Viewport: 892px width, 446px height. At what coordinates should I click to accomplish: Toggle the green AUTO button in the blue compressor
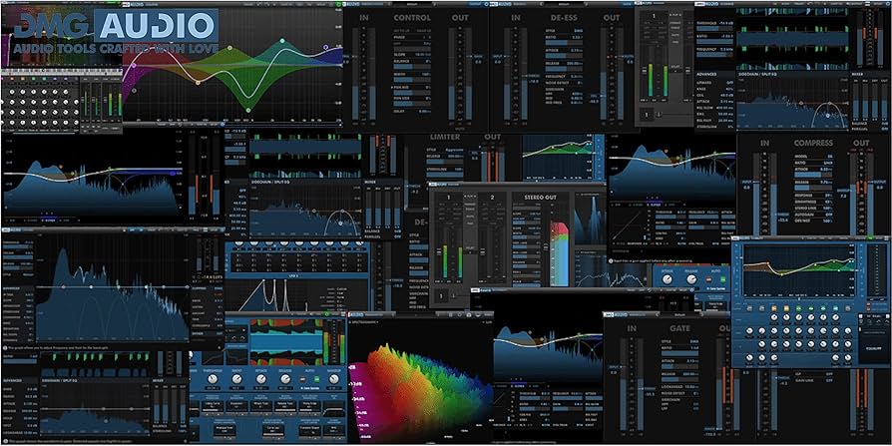(317, 379)
